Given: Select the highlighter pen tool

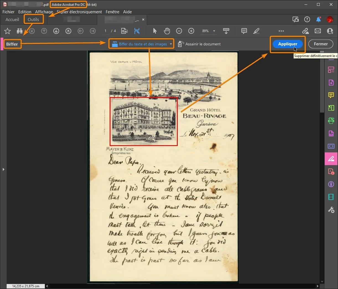Looking at the screenshot, I should (x=256, y=31).
